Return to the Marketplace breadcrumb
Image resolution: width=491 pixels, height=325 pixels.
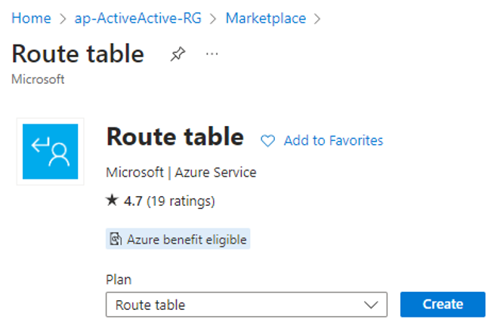click(266, 18)
